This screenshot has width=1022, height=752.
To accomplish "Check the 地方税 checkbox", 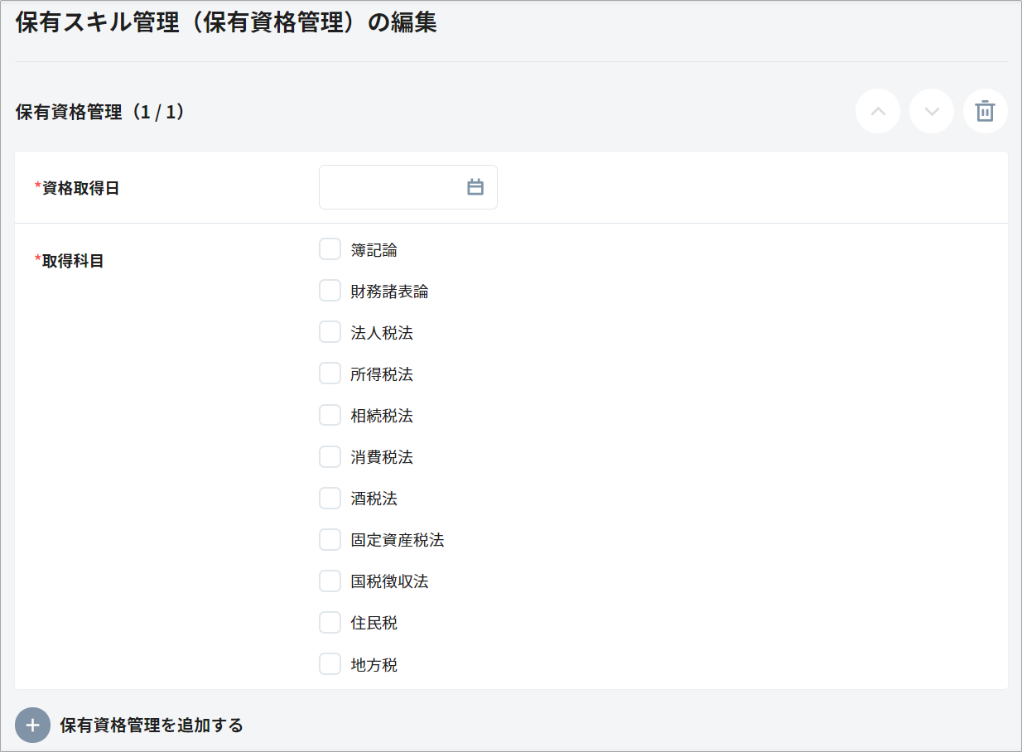I will tap(330, 663).
